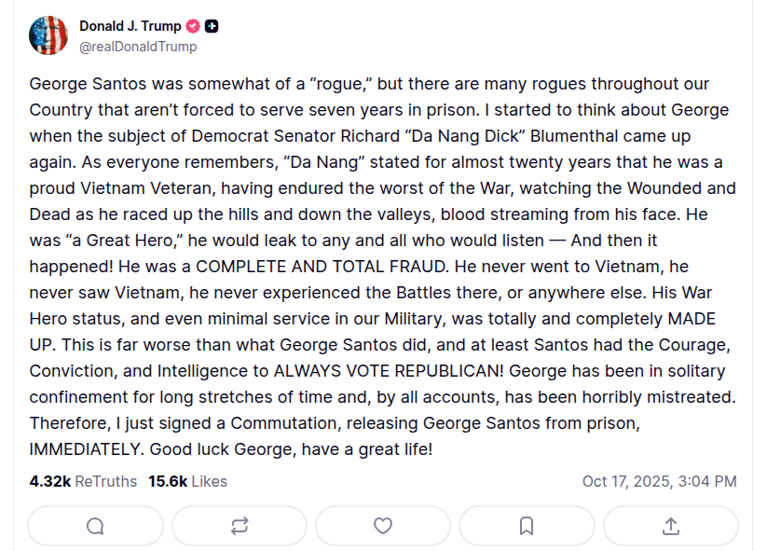
Task: Click the black plus badge next to verified
Action: pos(212,26)
